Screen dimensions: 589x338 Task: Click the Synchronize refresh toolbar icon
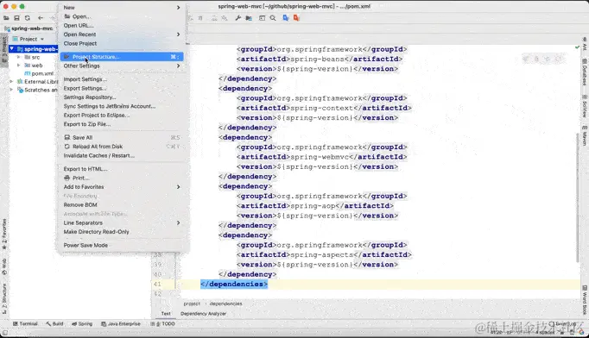coord(28,18)
